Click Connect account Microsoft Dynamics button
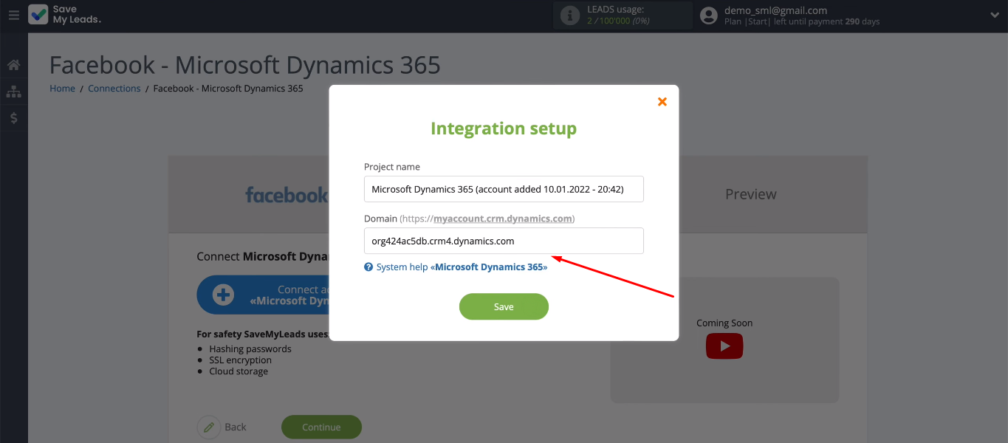Viewport: 1008px width, 443px height. pyautogui.click(x=263, y=295)
